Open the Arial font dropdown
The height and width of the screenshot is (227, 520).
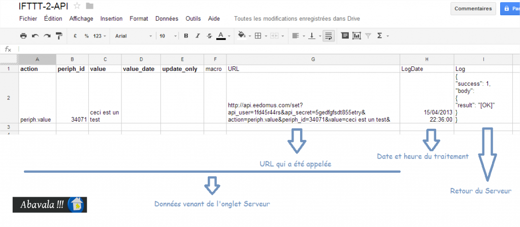point(133,36)
